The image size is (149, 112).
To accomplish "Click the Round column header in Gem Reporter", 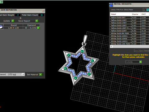I will [13, 25].
